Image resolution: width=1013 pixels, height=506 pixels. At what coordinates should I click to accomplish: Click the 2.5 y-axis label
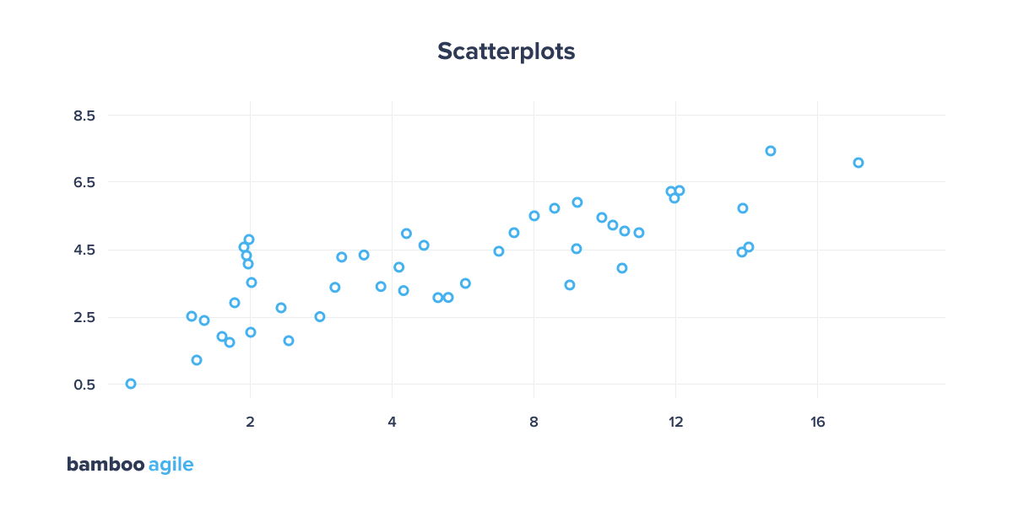pyautogui.click(x=84, y=317)
